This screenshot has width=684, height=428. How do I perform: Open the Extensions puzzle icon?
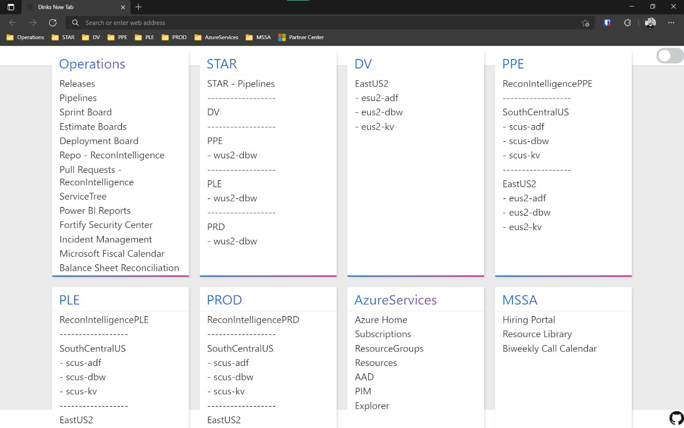pyautogui.click(x=627, y=22)
